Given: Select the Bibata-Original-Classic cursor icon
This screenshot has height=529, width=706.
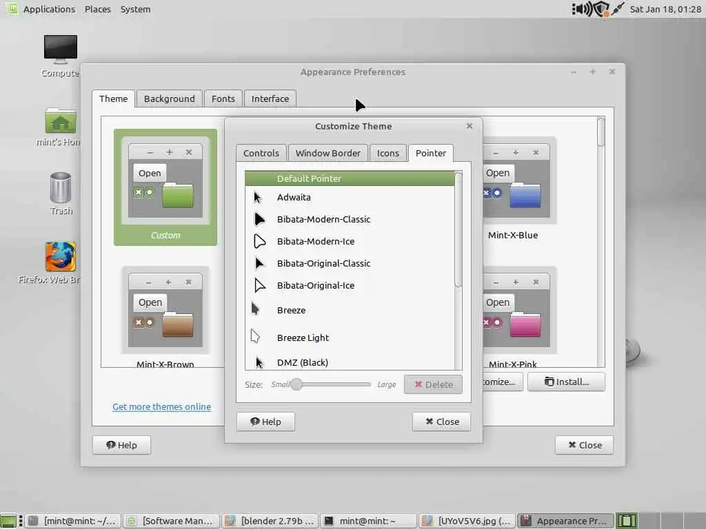Looking at the screenshot, I should (259, 263).
